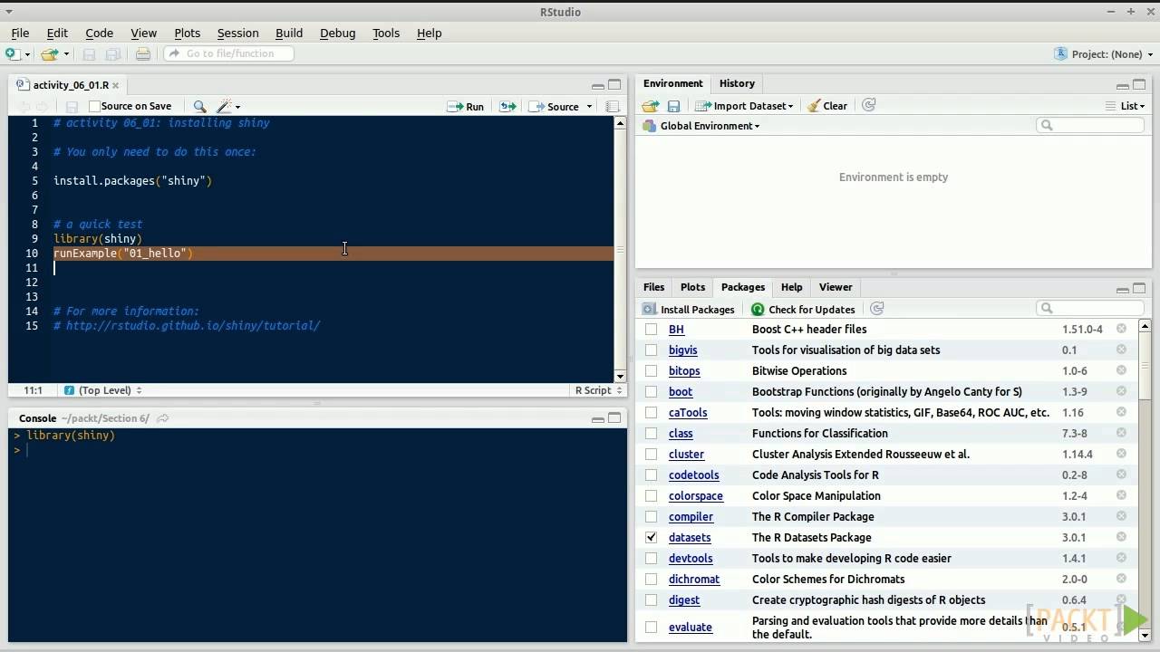The width and height of the screenshot is (1160, 652).
Task: Click the Open File folder icon in main toolbar
Action: pyautogui.click(x=49, y=54)
